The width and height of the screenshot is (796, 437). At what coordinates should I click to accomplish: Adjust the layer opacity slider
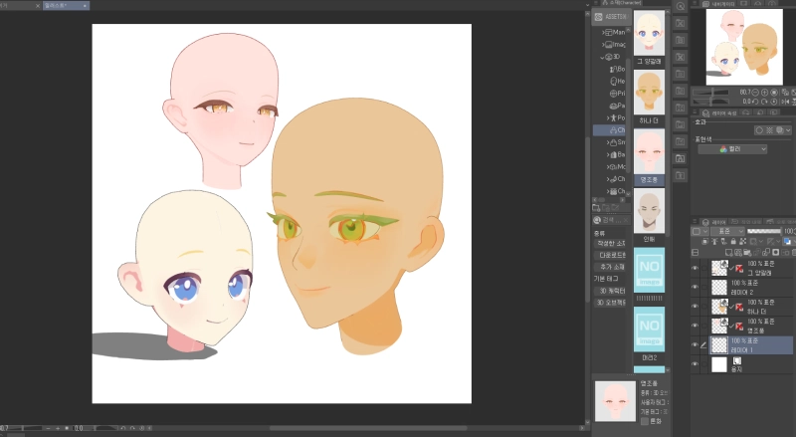[764, 230]
